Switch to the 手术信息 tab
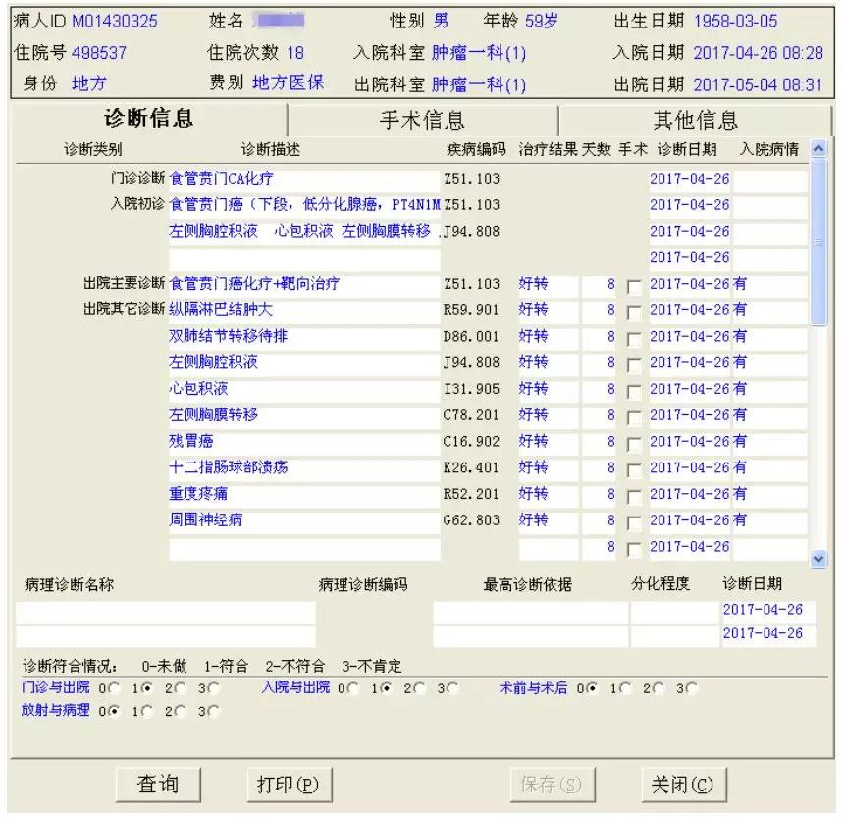Screen dimensions: 844x817 422,121
